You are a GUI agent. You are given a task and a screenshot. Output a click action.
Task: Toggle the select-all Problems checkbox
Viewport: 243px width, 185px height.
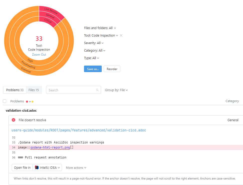pos(5,101)
